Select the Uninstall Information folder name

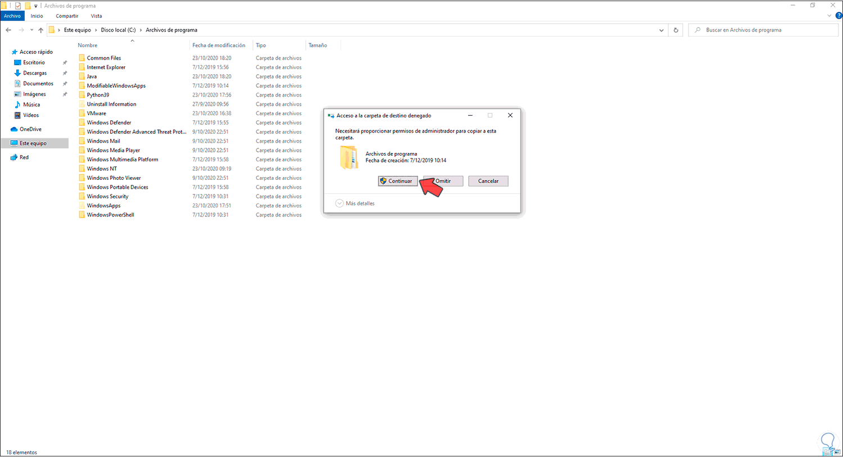[111, 105]
